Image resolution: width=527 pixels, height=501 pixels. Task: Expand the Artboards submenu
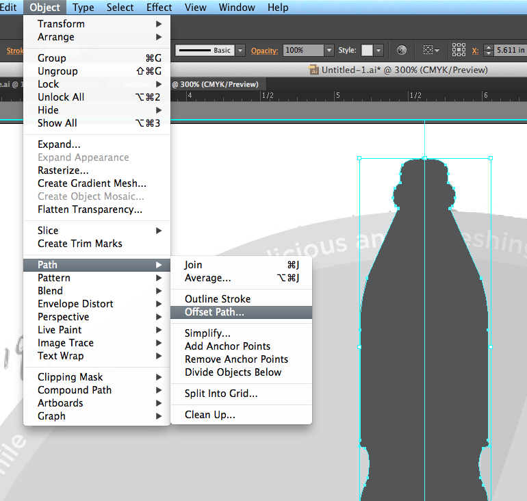[97, 403]
